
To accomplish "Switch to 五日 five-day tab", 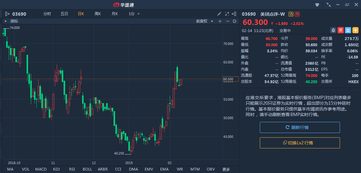I will point(64,14).
